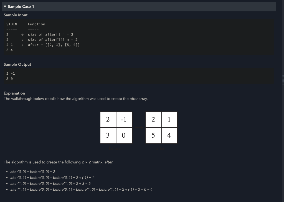This screenshot has width=284, height=202.
Task: Click the '3 0' output line
Action: coord(9,79)
